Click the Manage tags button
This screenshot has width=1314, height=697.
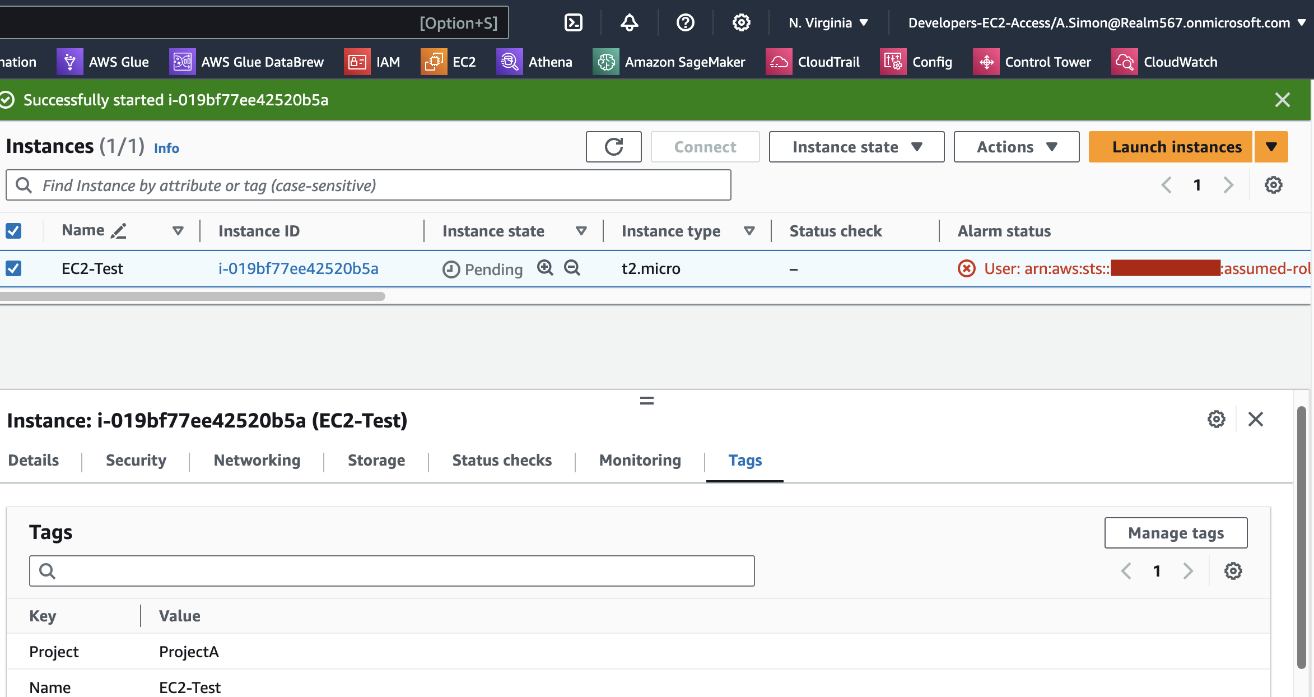1176,533
